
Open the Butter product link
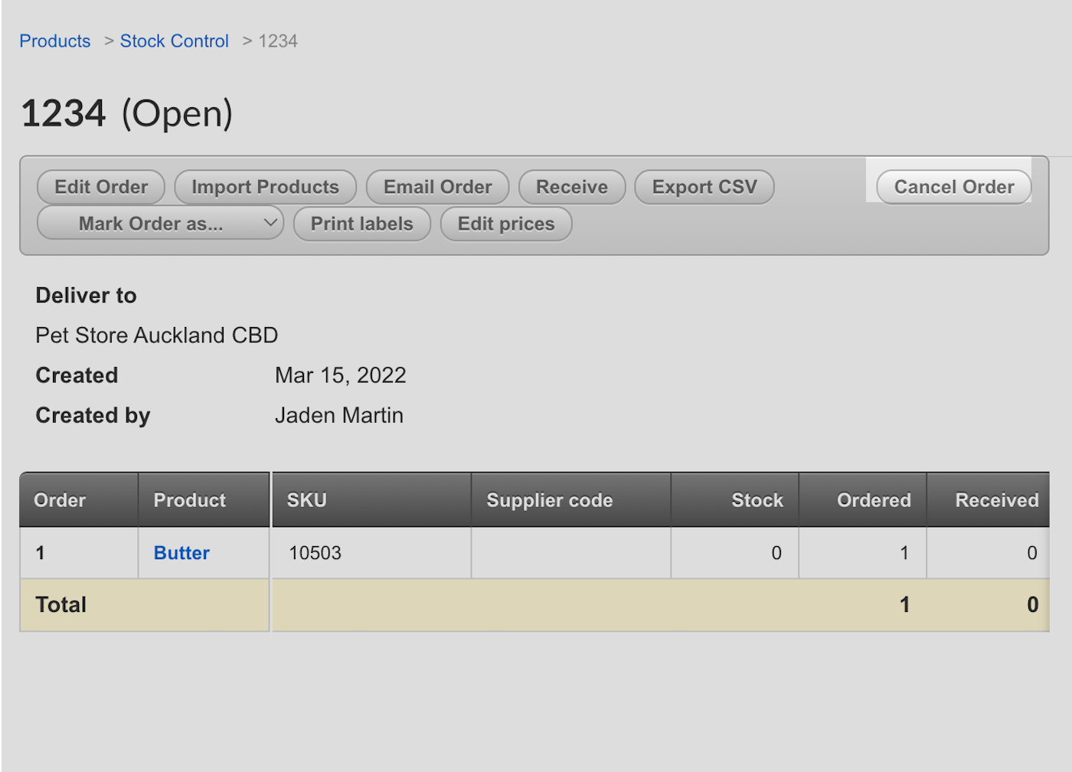click(181, 553)
